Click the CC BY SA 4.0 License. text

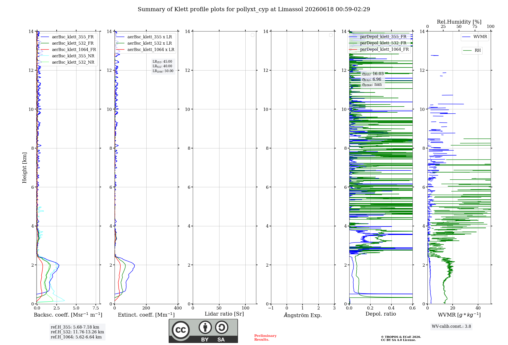click(398, 340)
